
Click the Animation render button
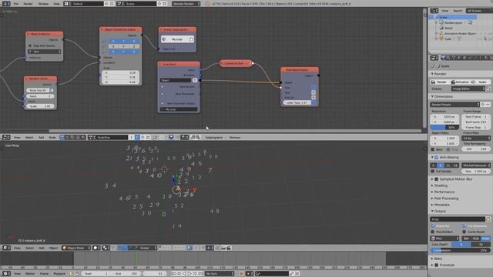pos(460,82)
